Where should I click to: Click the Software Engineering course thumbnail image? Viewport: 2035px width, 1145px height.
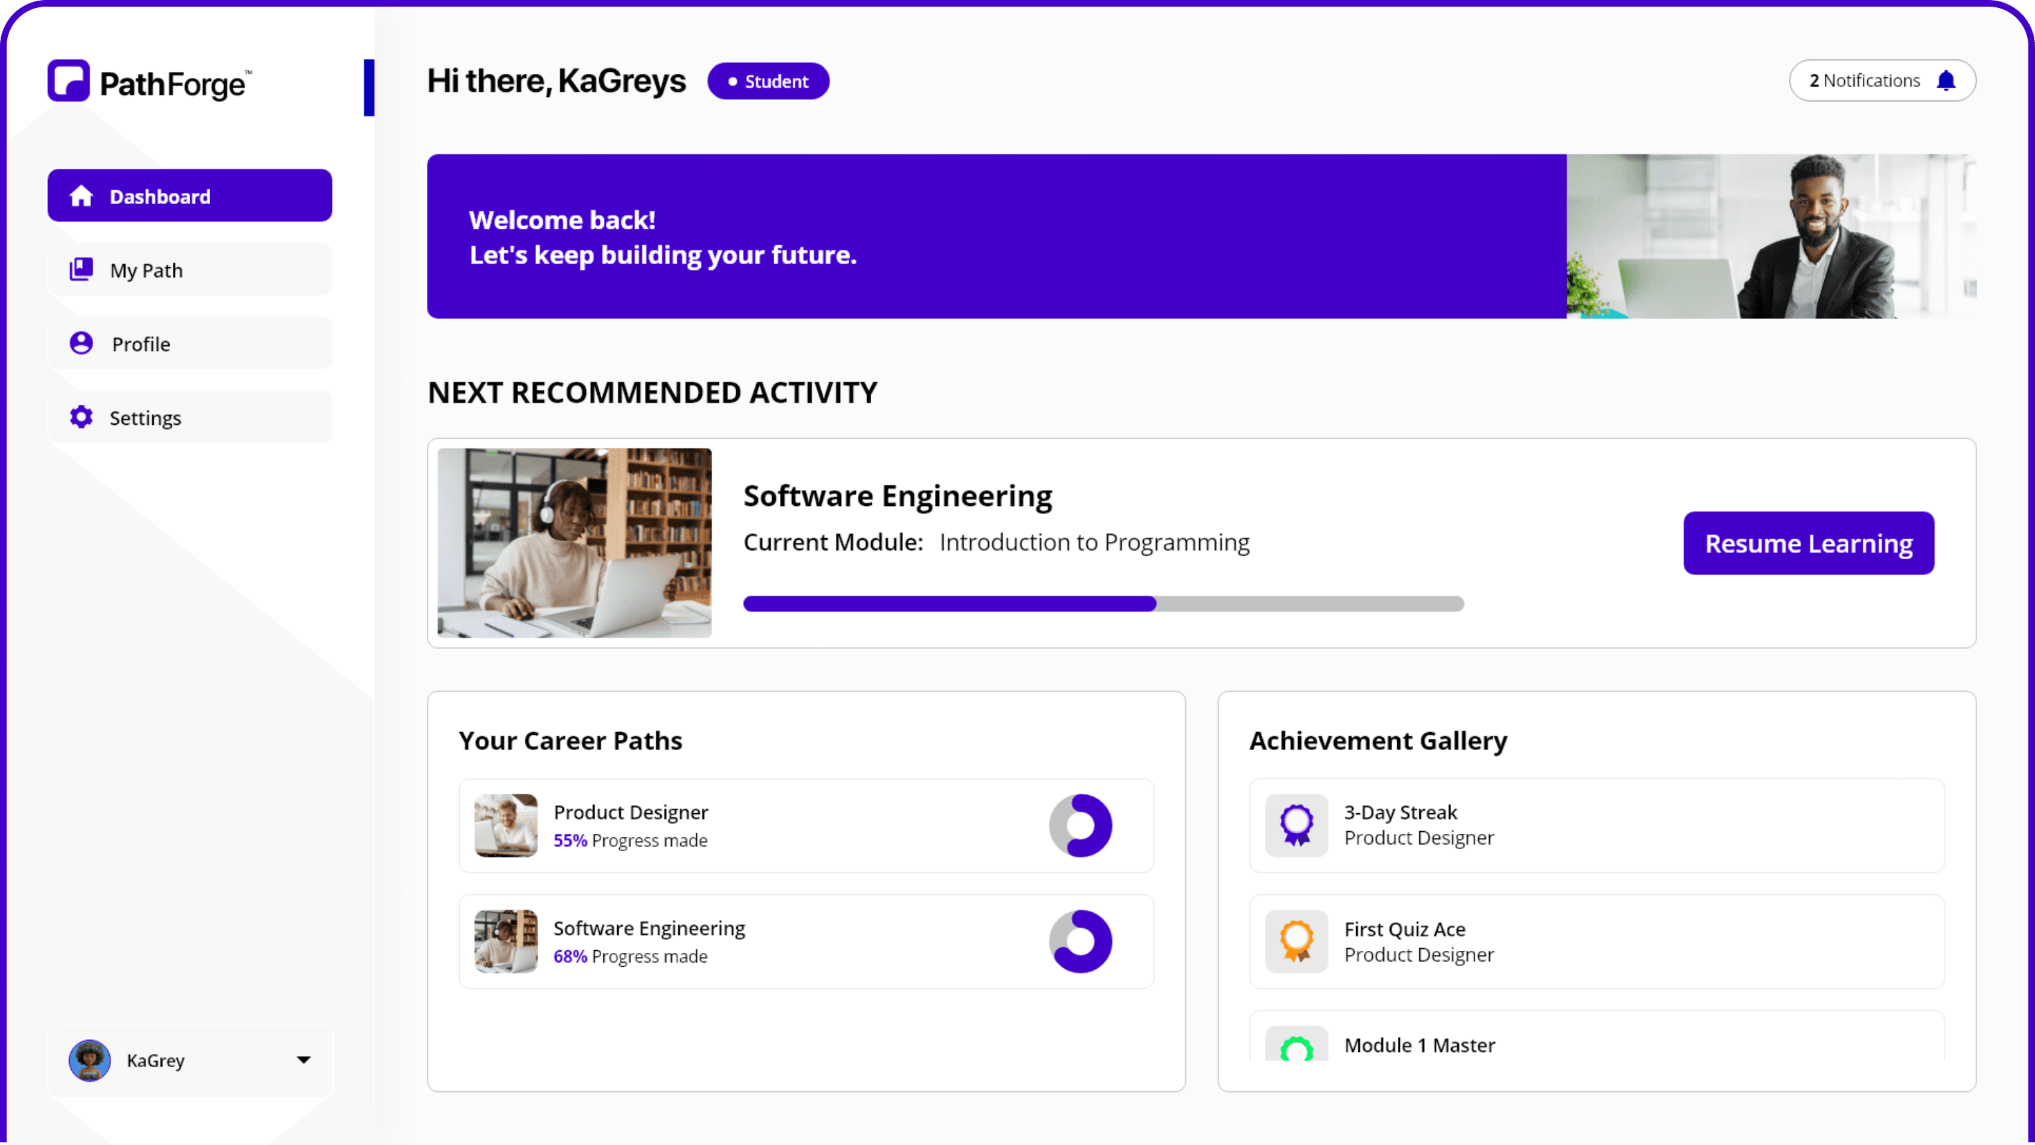point(575,543)
